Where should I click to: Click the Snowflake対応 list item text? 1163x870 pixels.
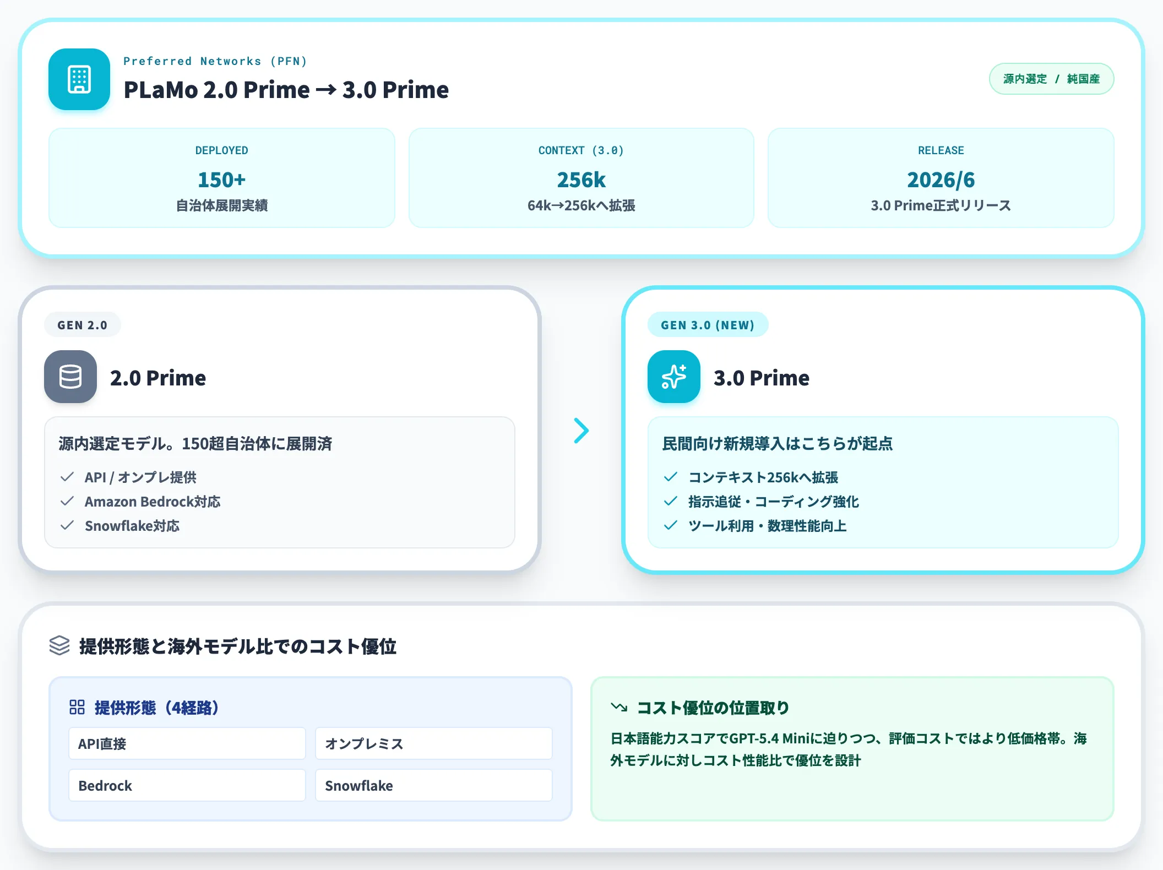[x=132, y=526]
